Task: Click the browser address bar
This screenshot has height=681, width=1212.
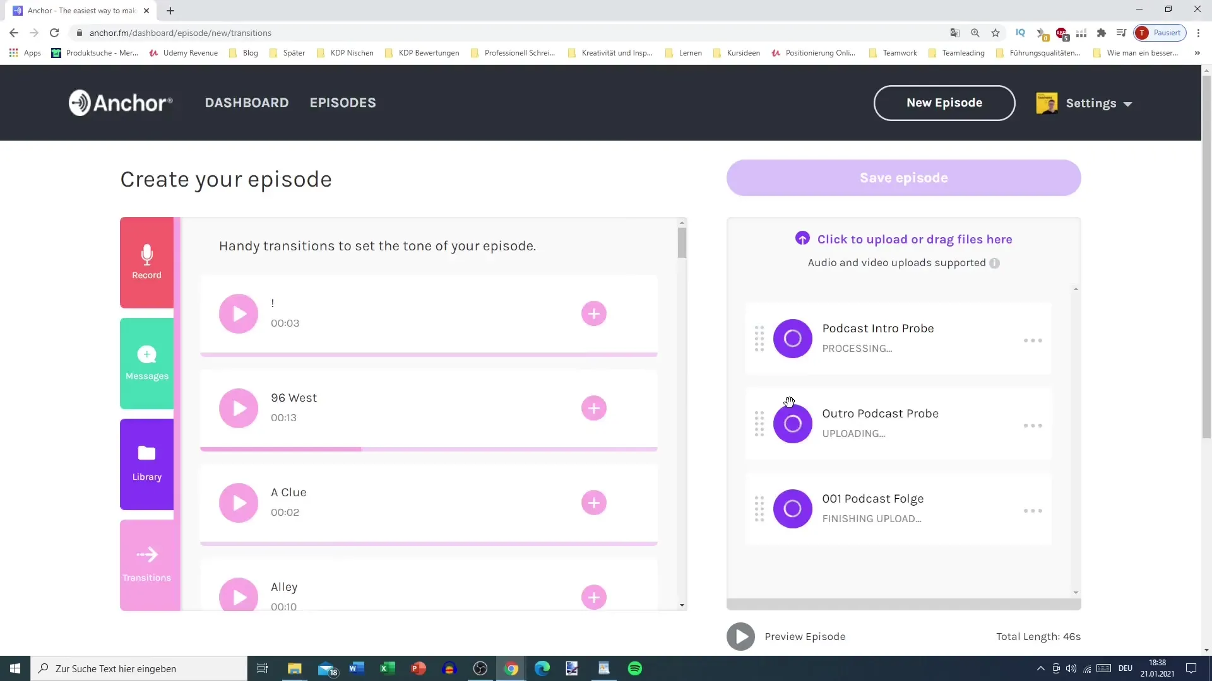Action: pos(505,33)
